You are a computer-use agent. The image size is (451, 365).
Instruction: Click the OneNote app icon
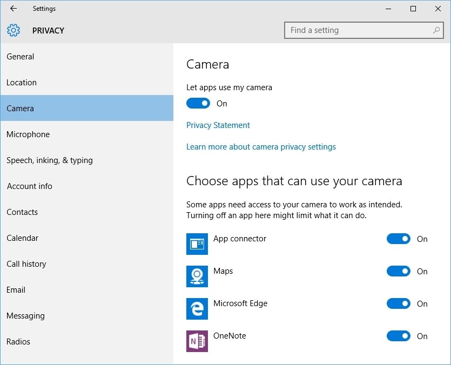coord(197,341)
